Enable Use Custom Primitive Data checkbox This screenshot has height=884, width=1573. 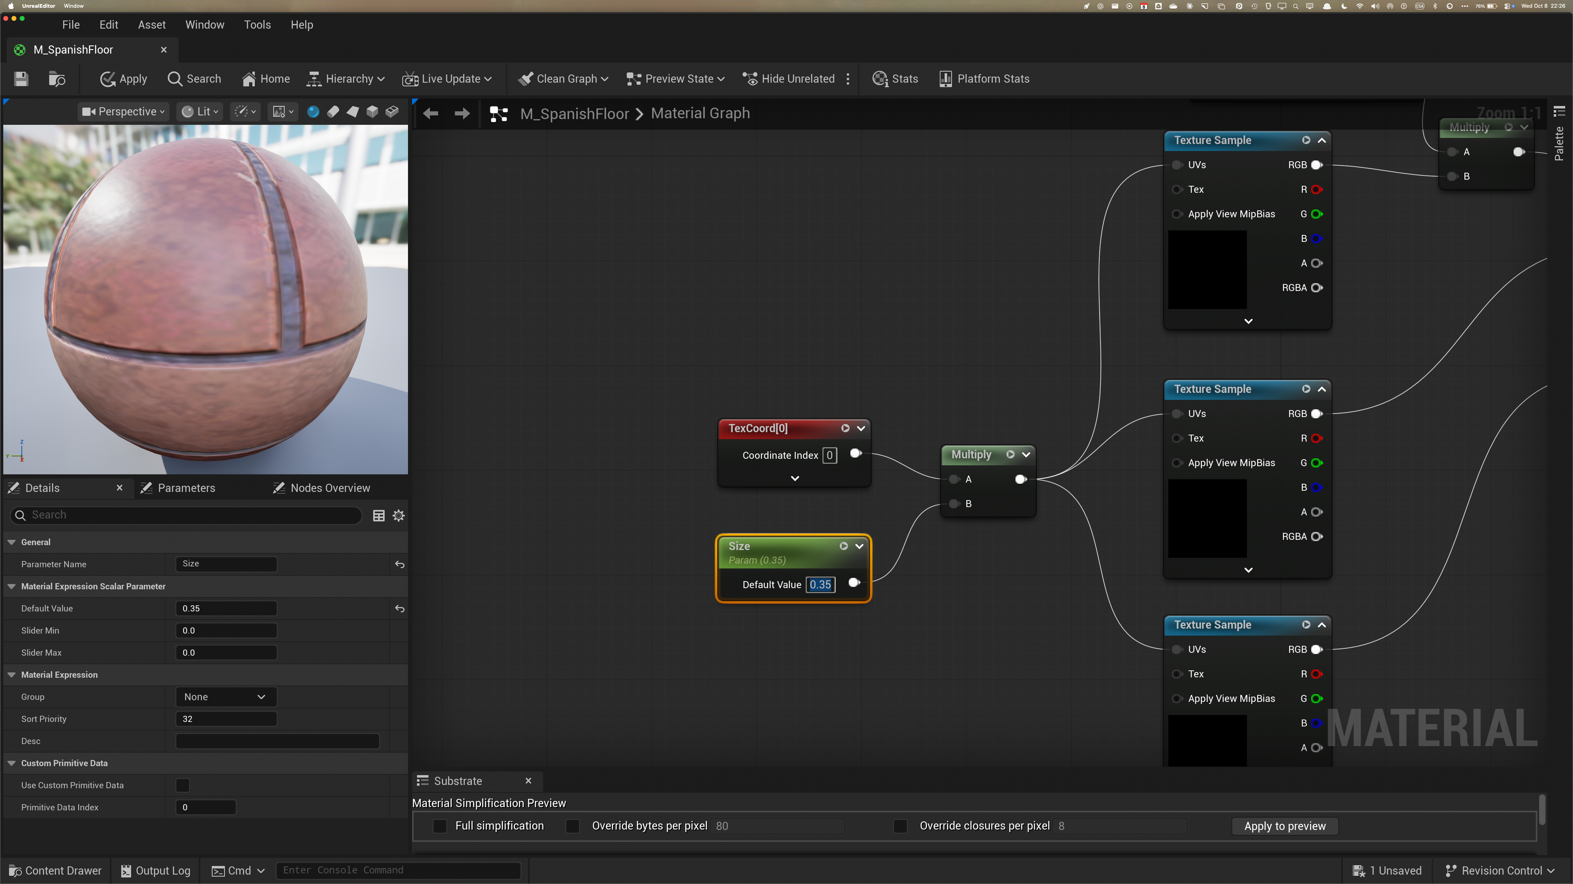[183, 785]
